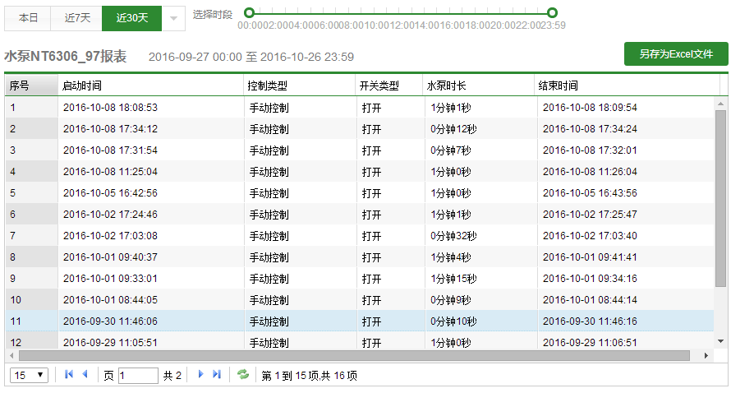The image size is (731, 393).
Task: Click the page number input field
Action: point(138,375)
